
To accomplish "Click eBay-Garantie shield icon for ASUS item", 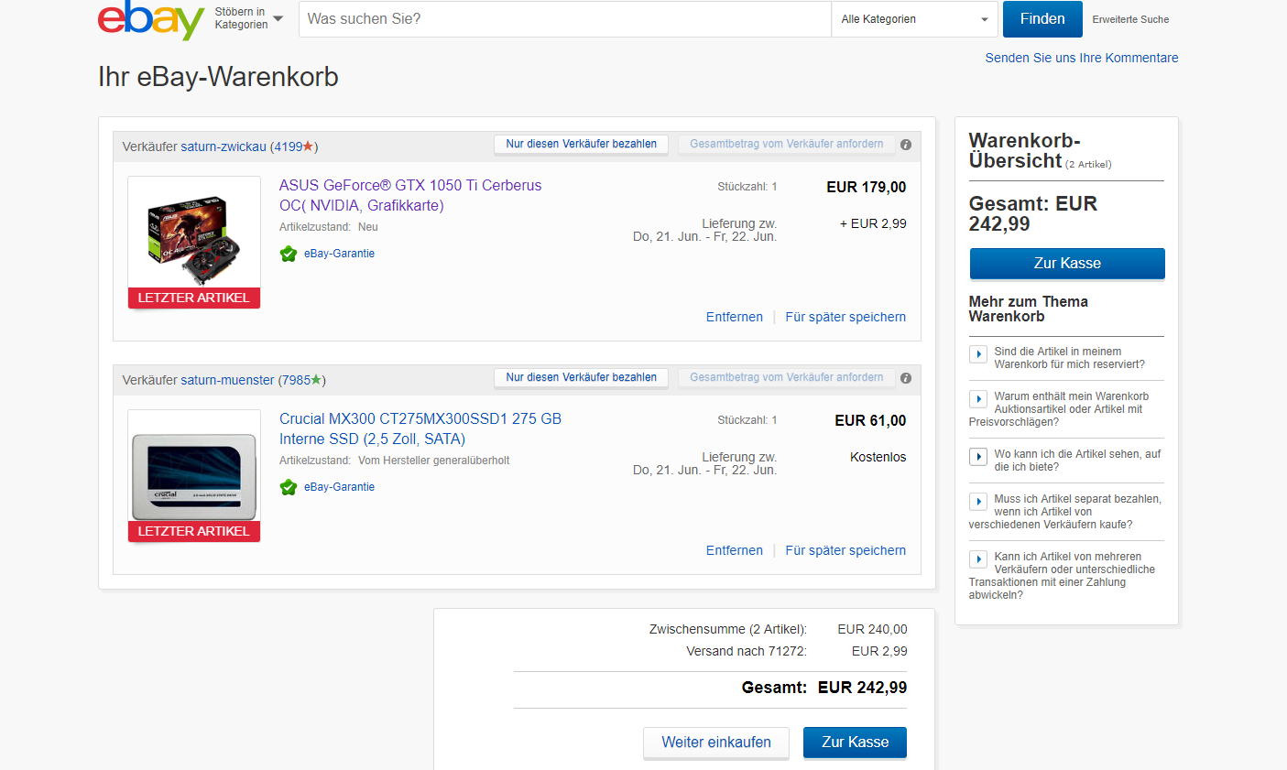I will point(289,254).
